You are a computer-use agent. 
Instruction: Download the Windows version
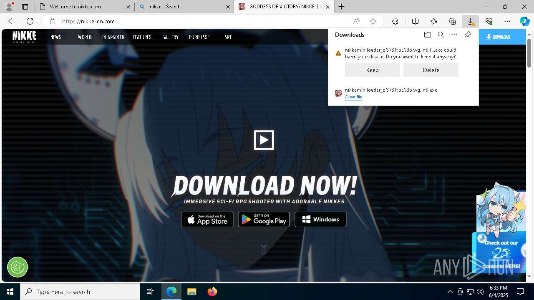point(320,220)
